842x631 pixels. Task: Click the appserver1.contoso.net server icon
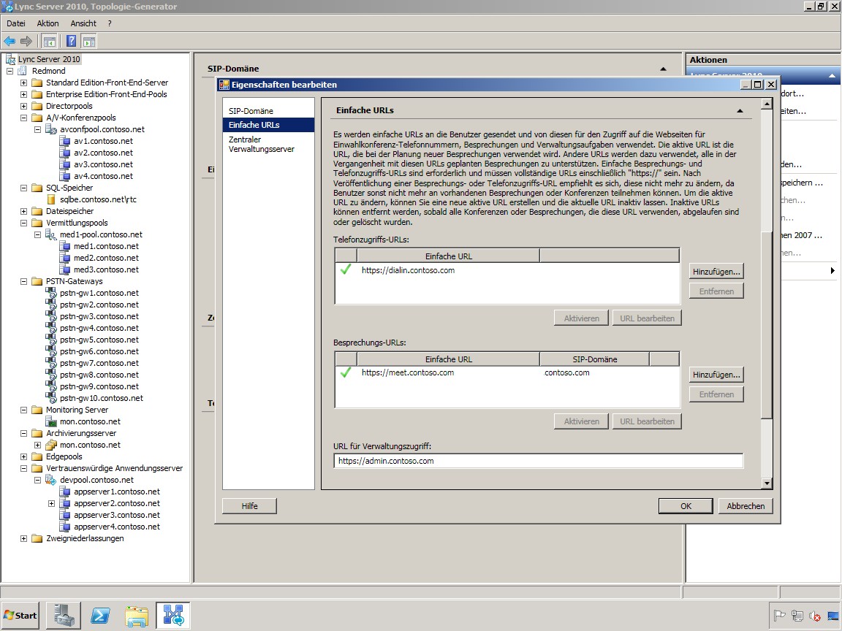pos(65,492)
